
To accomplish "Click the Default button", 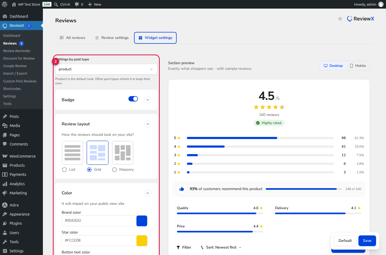I will pyautogui.click(x=345, y=241).
